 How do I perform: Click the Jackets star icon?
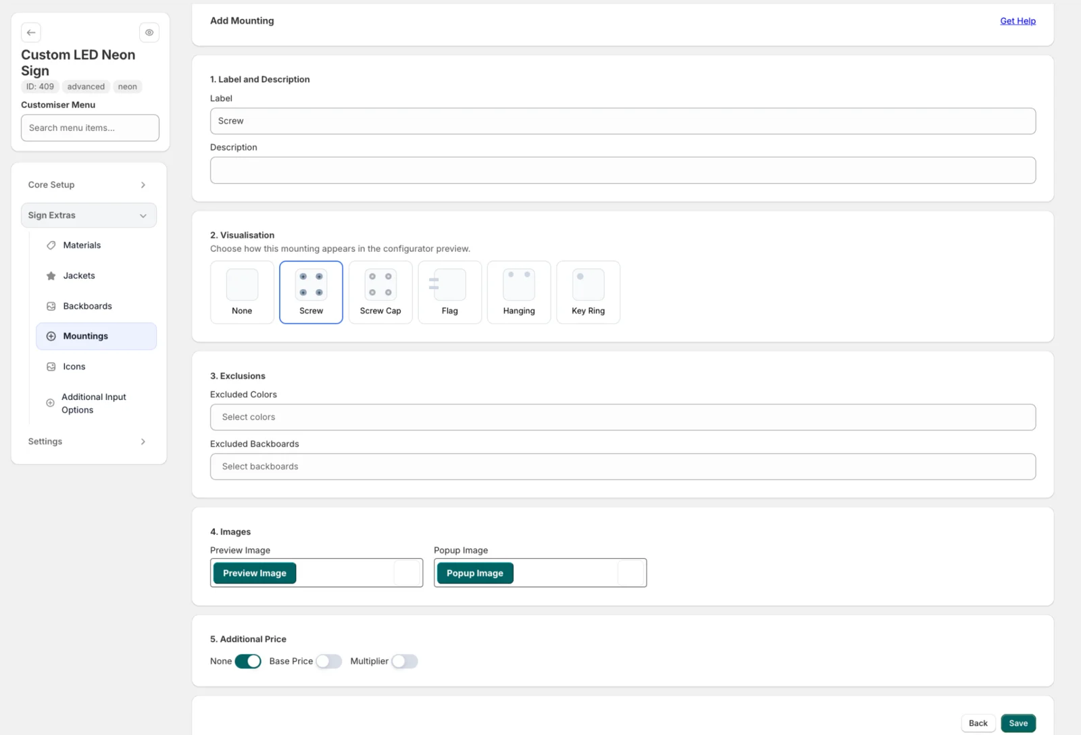pyautogui.click(x=51, y=276)
